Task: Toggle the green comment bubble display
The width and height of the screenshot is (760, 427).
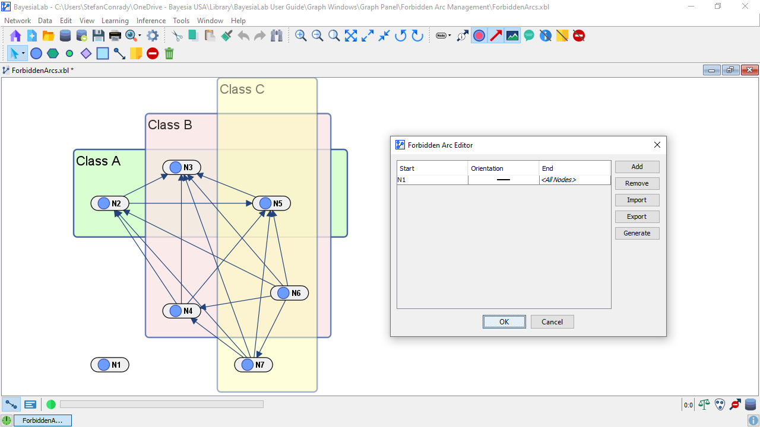Action: [529, 36]
